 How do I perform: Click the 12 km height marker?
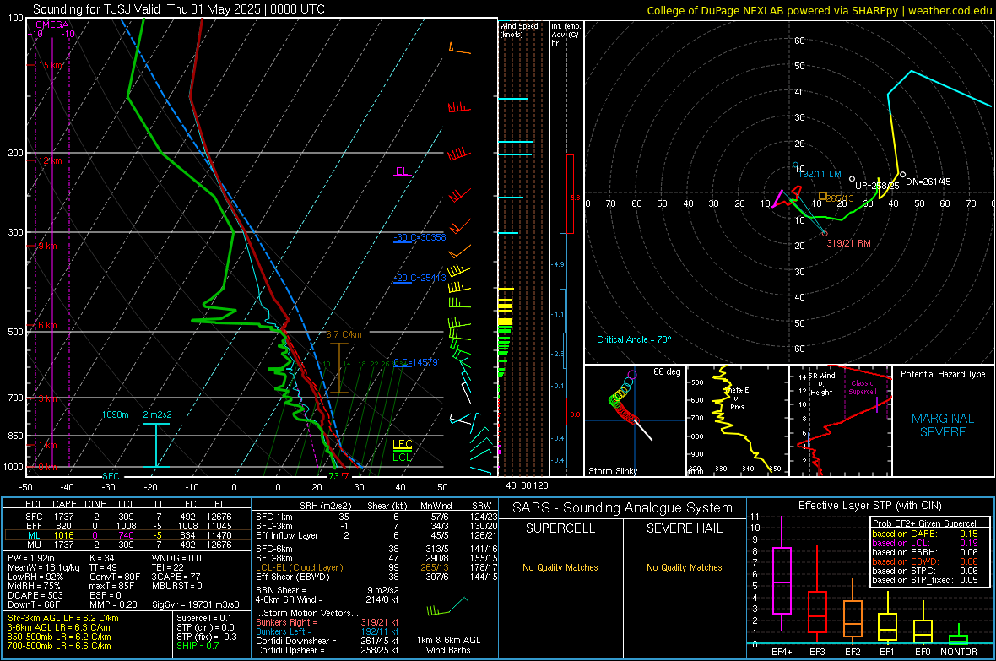coord(50,160)
